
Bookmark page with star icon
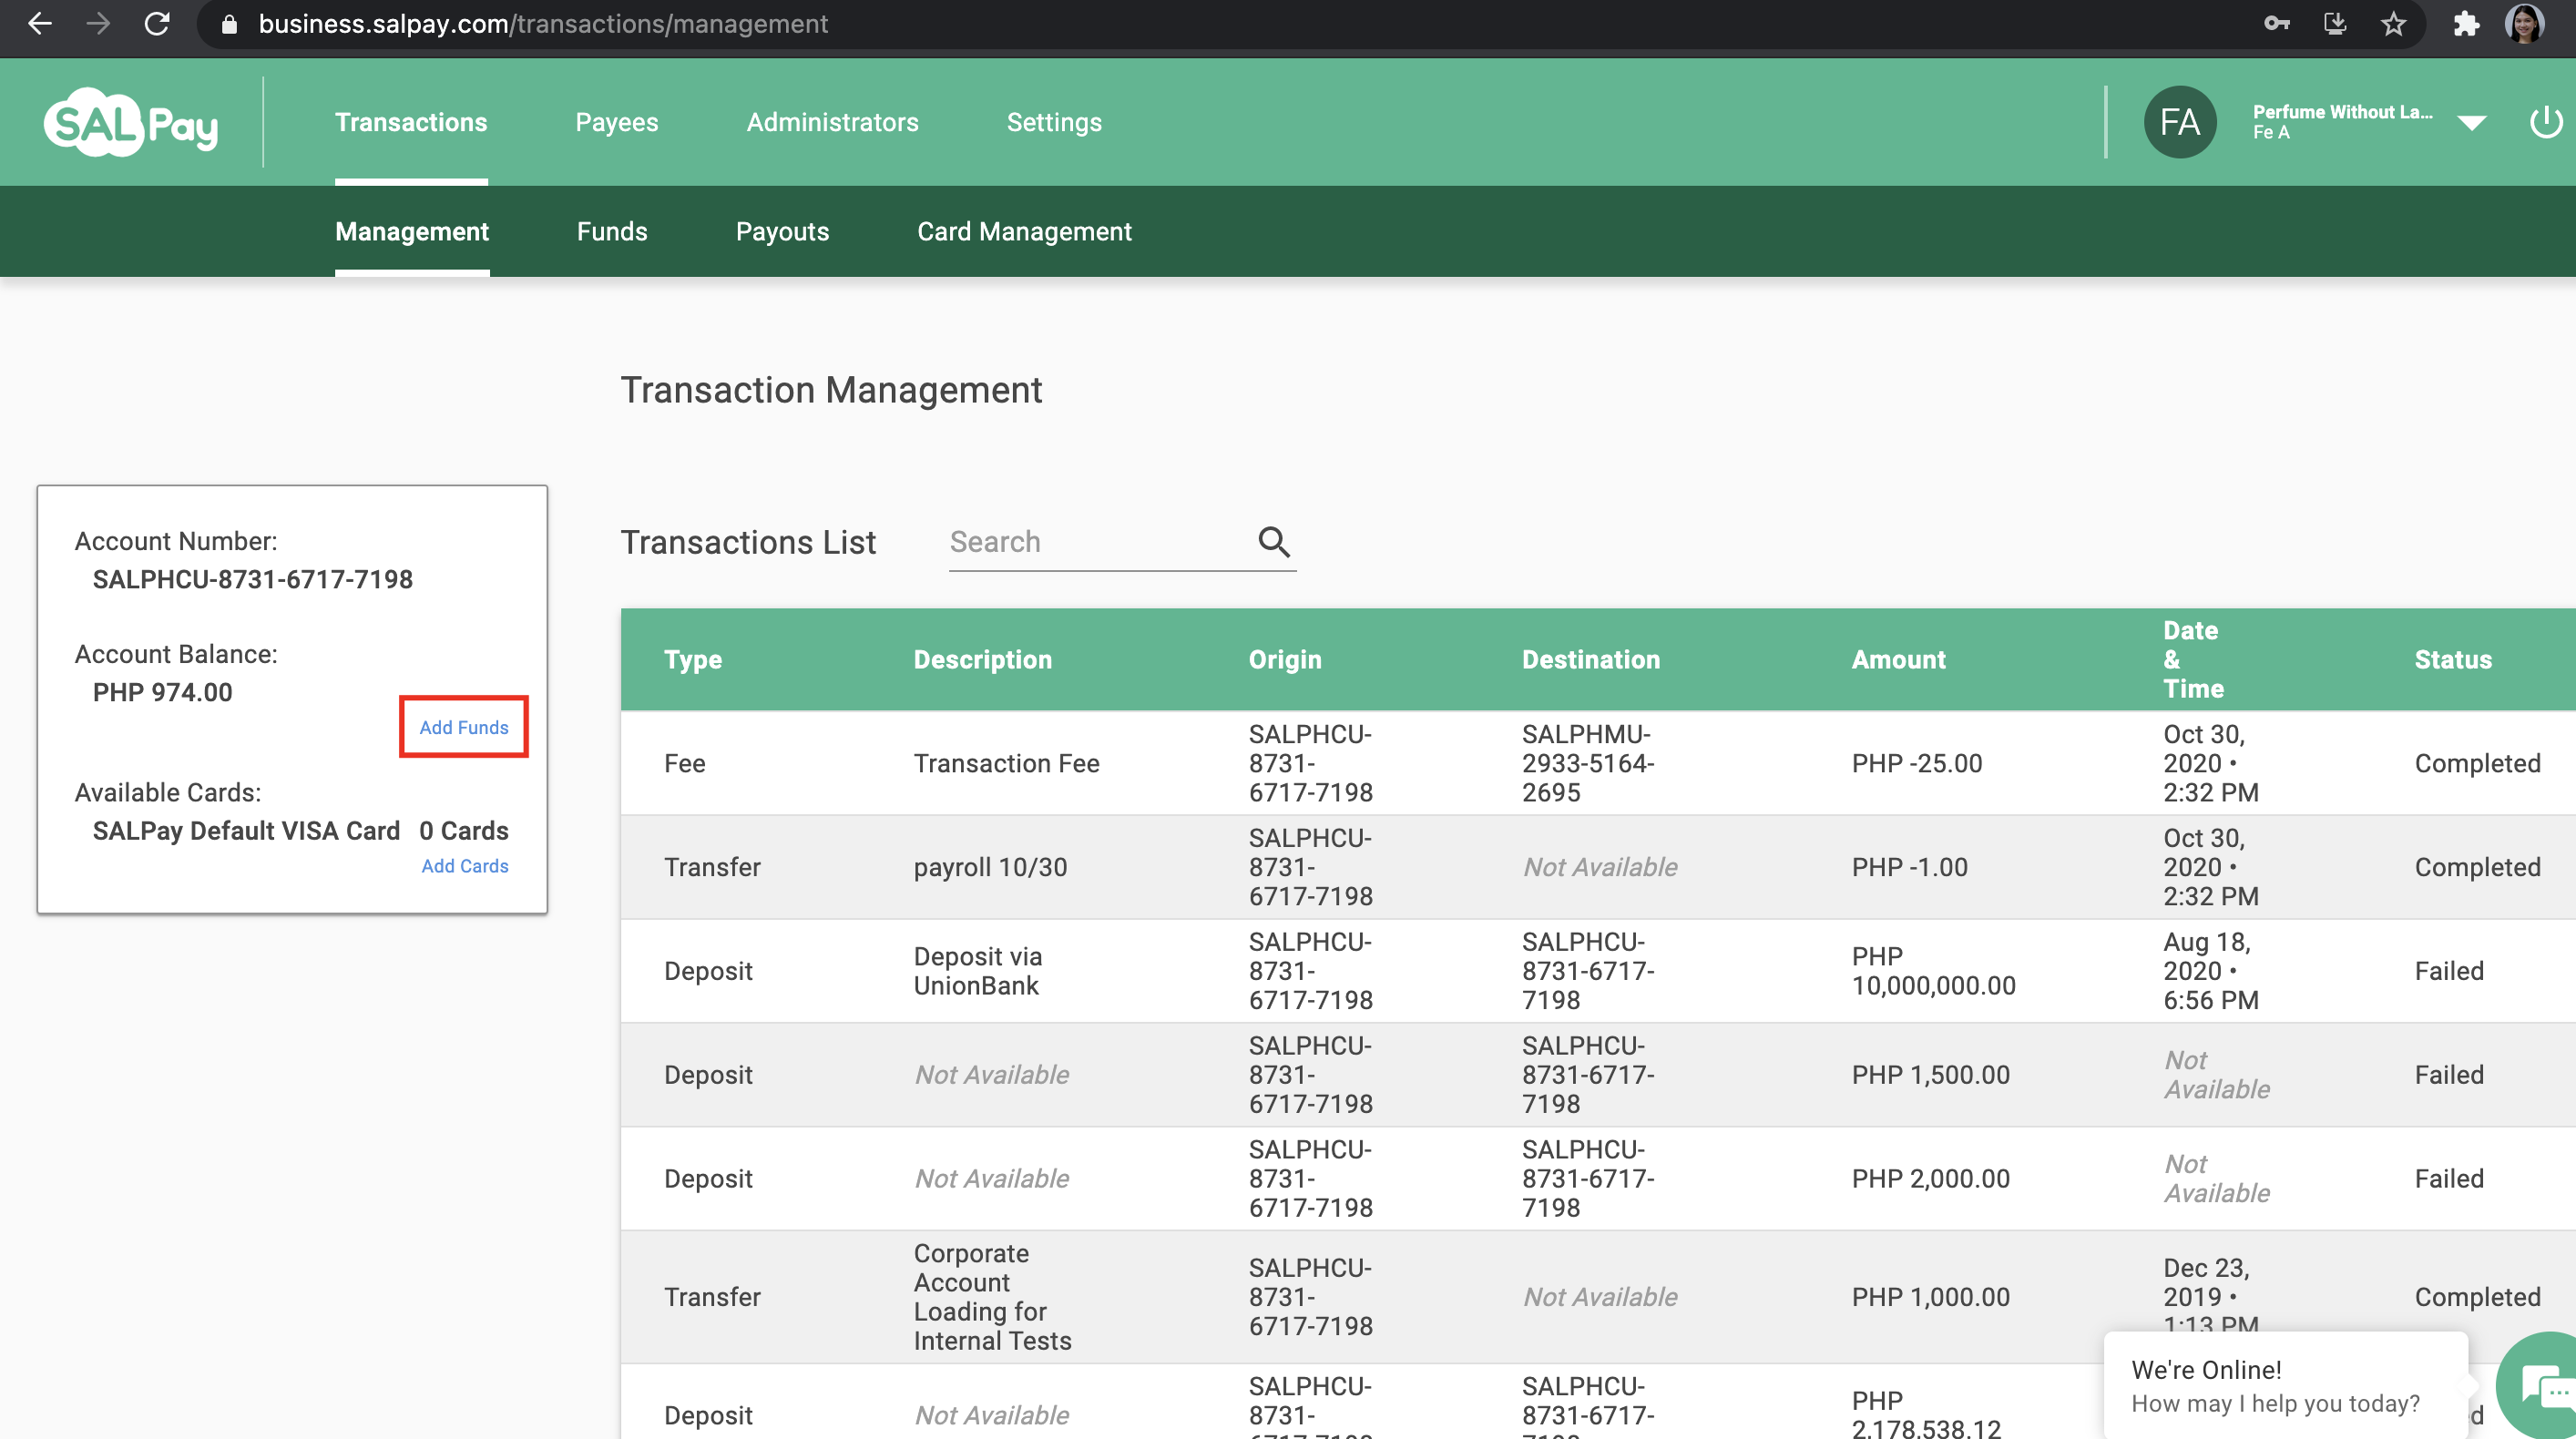click(2393, 24)
